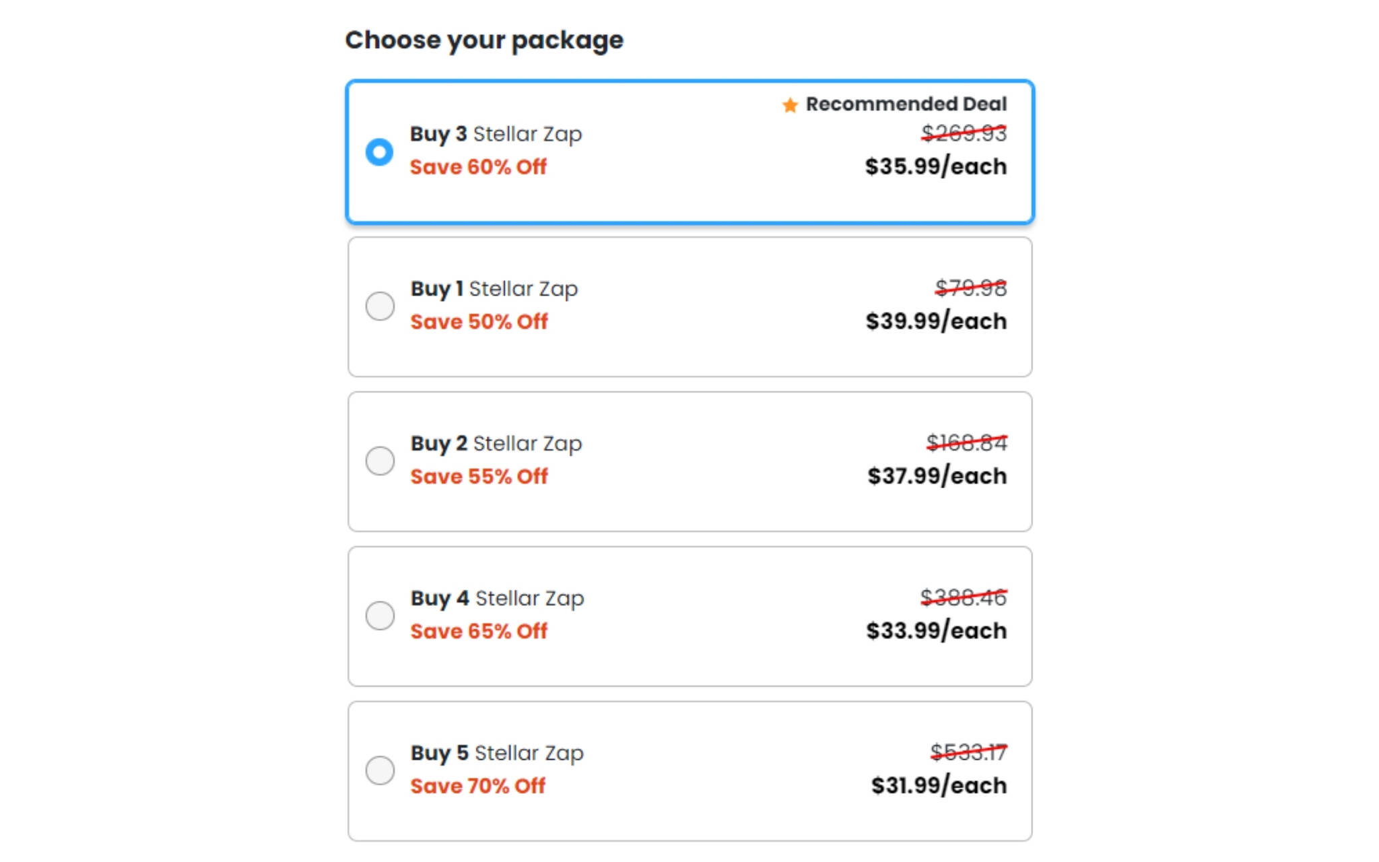Pick the Buy 4 Stellar Zap radio button
Image resolution: width=1379 pixels, height=862 pixels.
coord(380,616)
